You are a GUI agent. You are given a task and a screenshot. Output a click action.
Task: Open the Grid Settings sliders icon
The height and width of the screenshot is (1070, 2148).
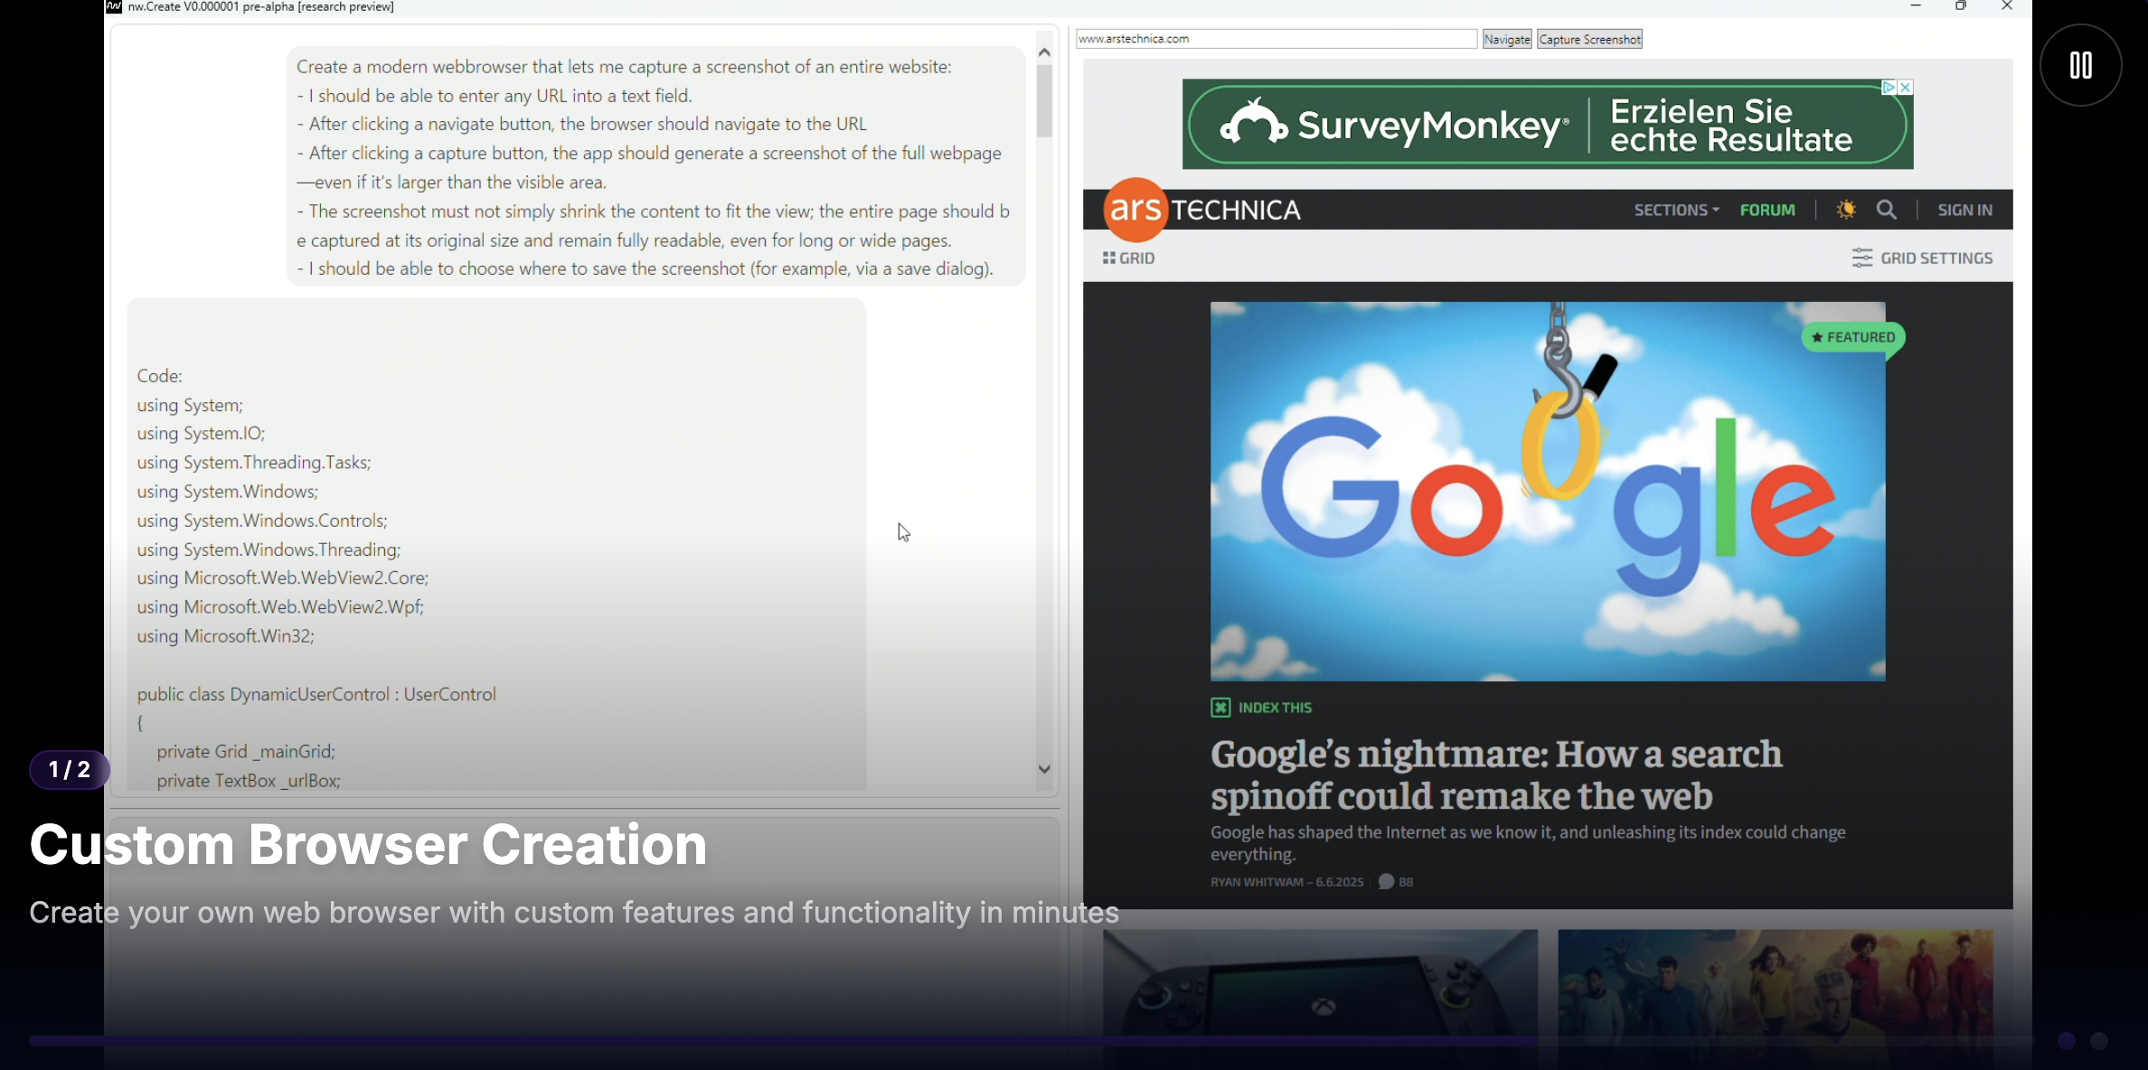click(x=1861, y=258)
